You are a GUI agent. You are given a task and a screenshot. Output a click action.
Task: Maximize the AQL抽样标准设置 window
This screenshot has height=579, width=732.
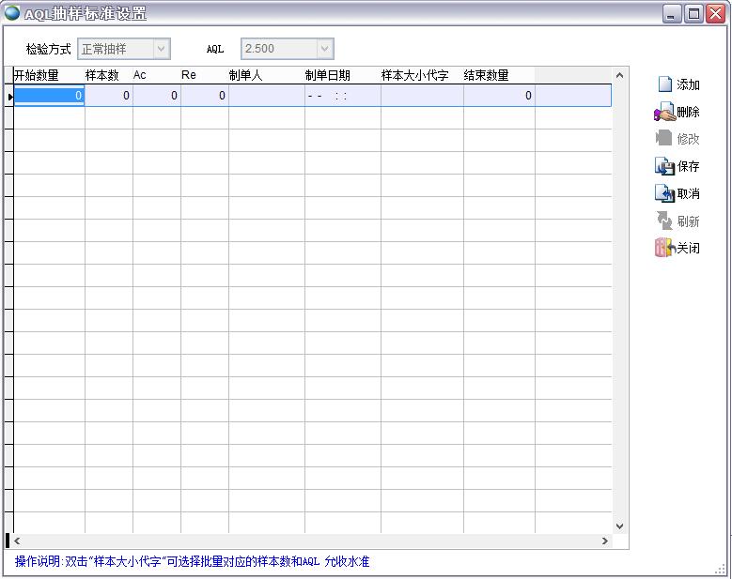tap(693, 13)
